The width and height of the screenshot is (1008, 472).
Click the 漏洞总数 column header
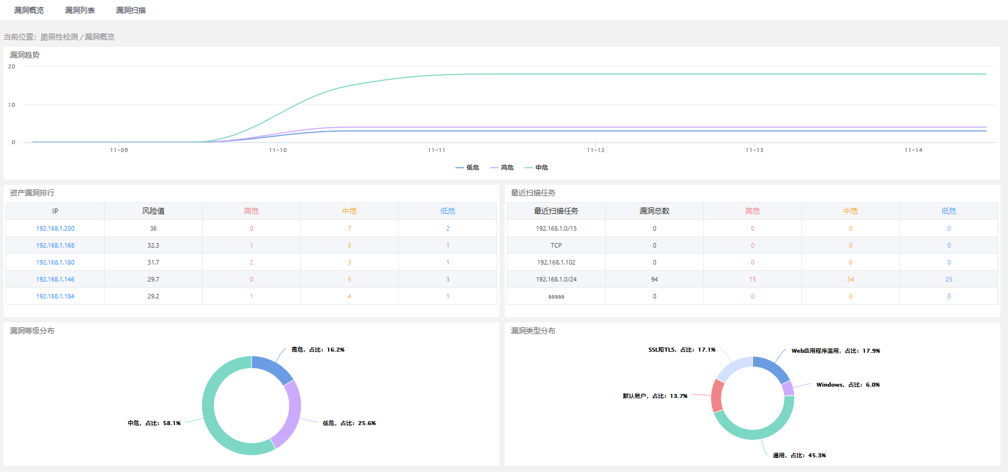(654, 211)
